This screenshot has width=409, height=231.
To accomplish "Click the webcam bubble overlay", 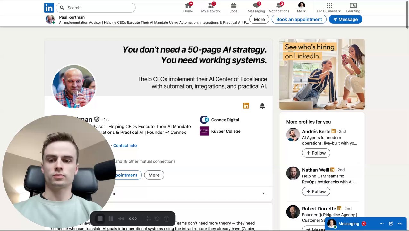I will (59, 172).
